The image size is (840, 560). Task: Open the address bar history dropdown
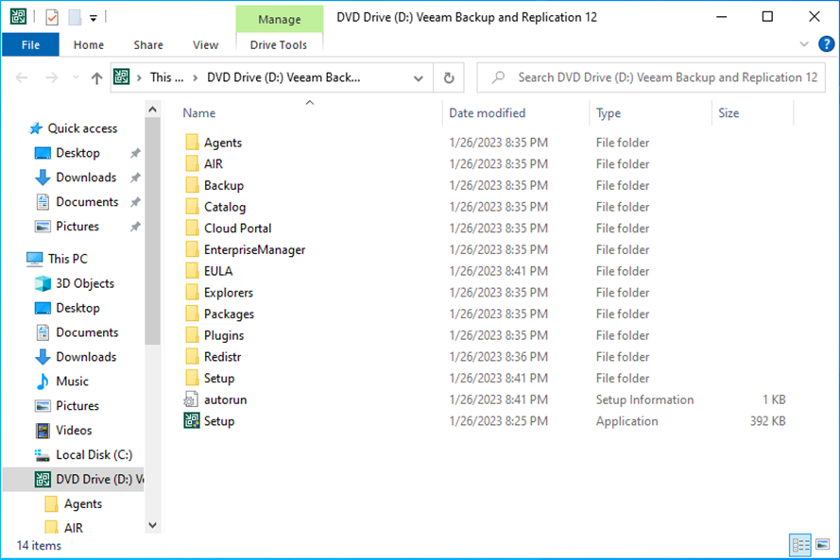click(419, 78)
